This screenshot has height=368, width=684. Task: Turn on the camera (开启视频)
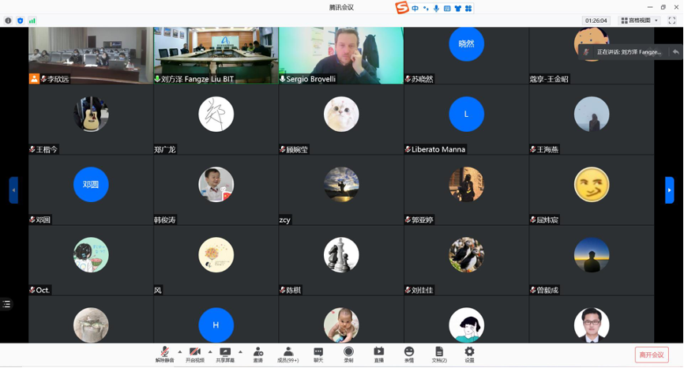tap(194, 353)
